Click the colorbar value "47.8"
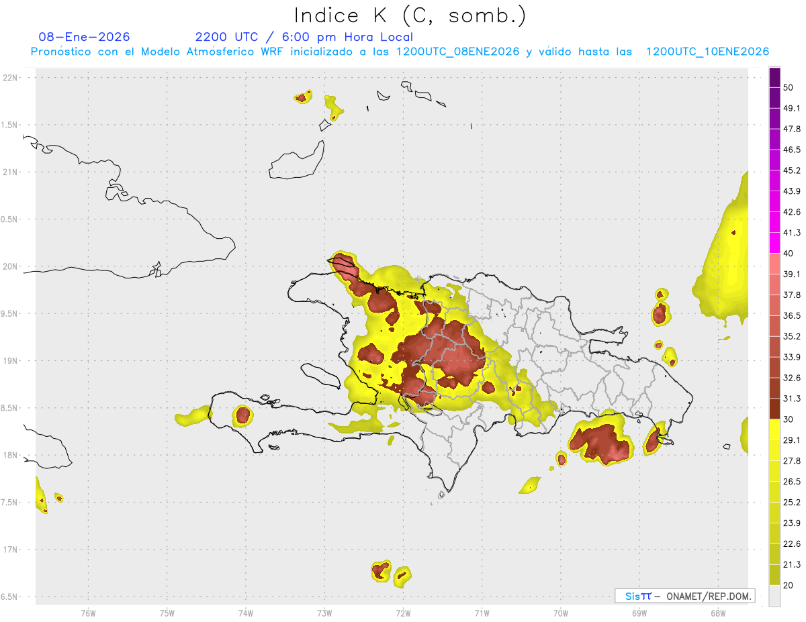This screenshot has width=806, height=622. tap(792, 129)
